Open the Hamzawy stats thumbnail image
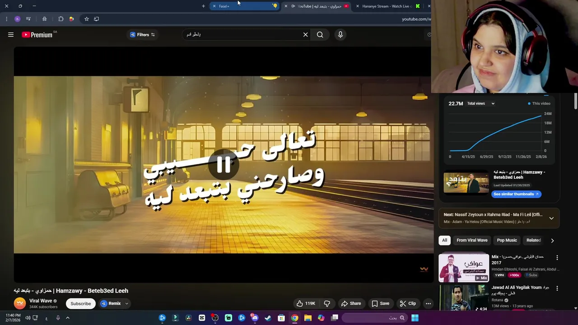 coord(466,182)
